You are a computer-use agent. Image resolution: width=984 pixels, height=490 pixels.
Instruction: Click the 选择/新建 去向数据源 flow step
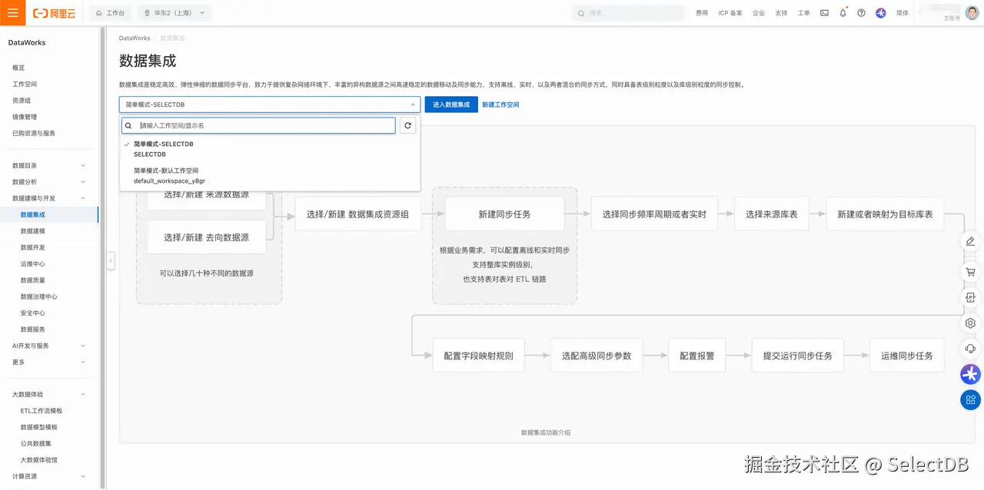click(x=207, y=237)
